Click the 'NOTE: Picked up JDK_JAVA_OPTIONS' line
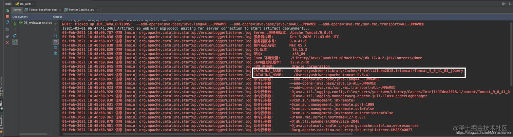 (x=243, y=24)
